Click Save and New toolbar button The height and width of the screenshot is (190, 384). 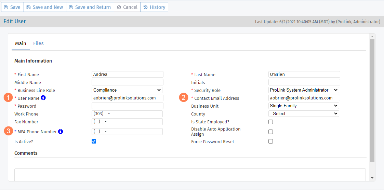point(44,7)
